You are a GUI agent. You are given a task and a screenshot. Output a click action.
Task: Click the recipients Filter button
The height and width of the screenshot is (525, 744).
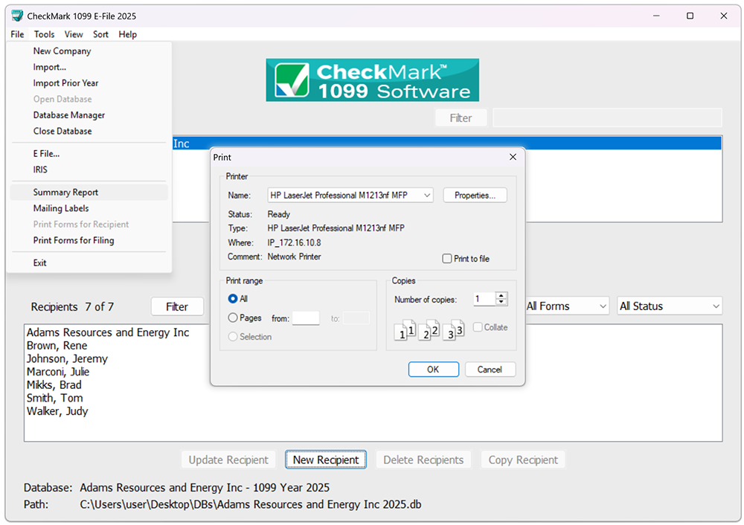[177, 307]
